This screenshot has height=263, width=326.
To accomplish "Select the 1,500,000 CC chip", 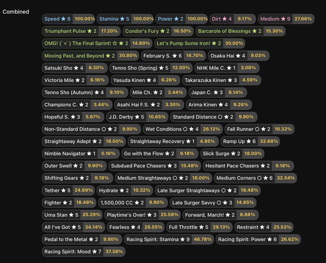I will click(133, 203).
